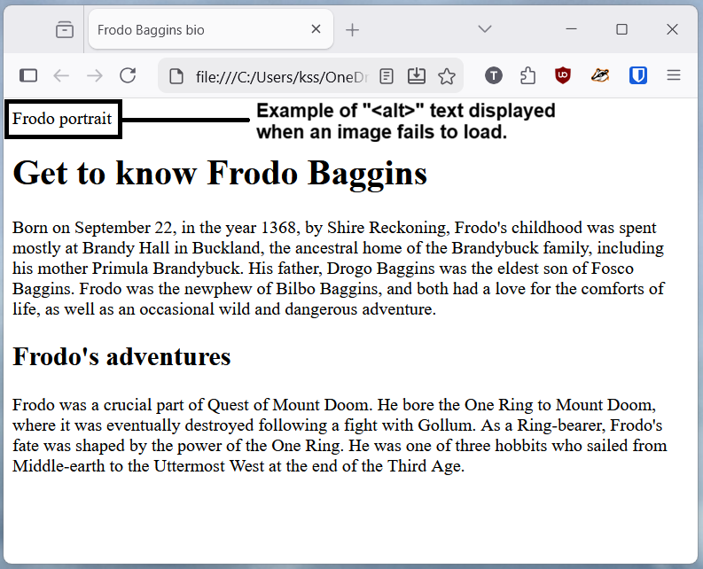Close the Frodo Baggins bio tab
The image size is (703, 569).
click(x=316, y=29)
